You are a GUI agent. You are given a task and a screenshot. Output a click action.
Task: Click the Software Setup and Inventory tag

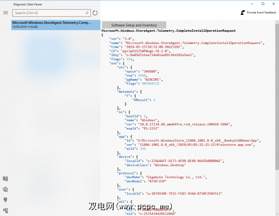(134, 25)
